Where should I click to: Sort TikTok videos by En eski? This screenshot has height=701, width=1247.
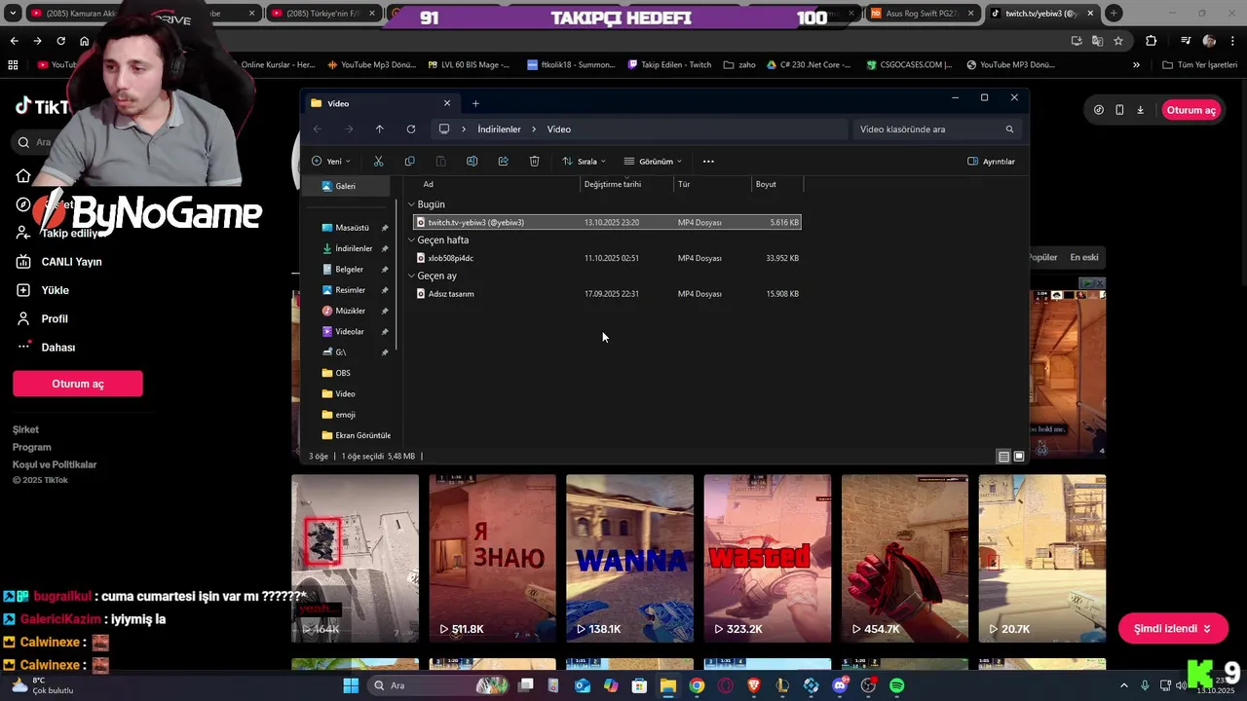coord(1084,257)
